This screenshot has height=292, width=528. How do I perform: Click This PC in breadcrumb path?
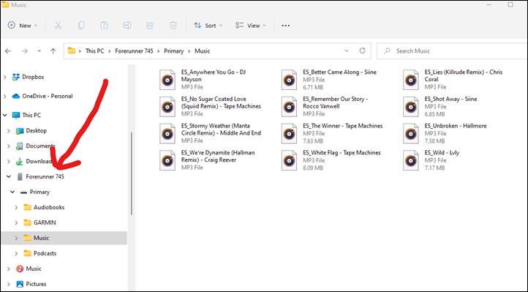pos(94,50)
